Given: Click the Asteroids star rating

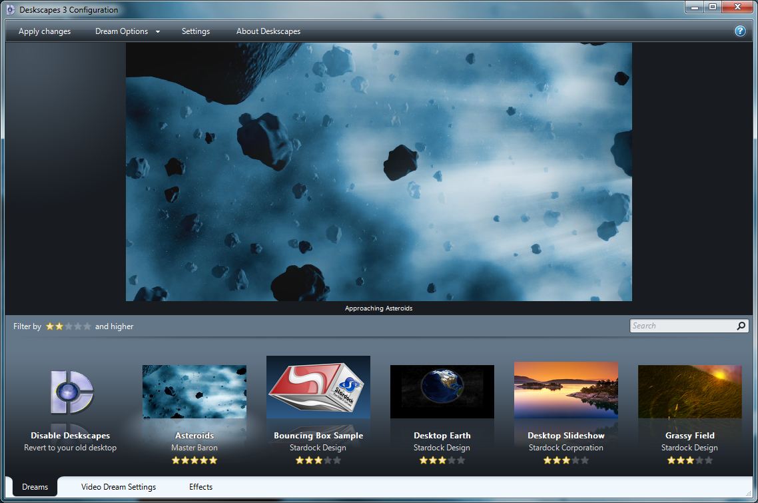Looking at the screenshot, I should (194, 460).
